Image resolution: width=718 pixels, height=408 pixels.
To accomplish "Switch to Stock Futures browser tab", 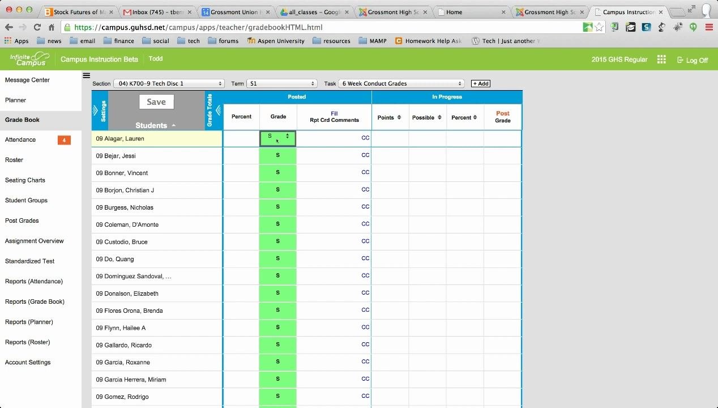I will [79, 12].
